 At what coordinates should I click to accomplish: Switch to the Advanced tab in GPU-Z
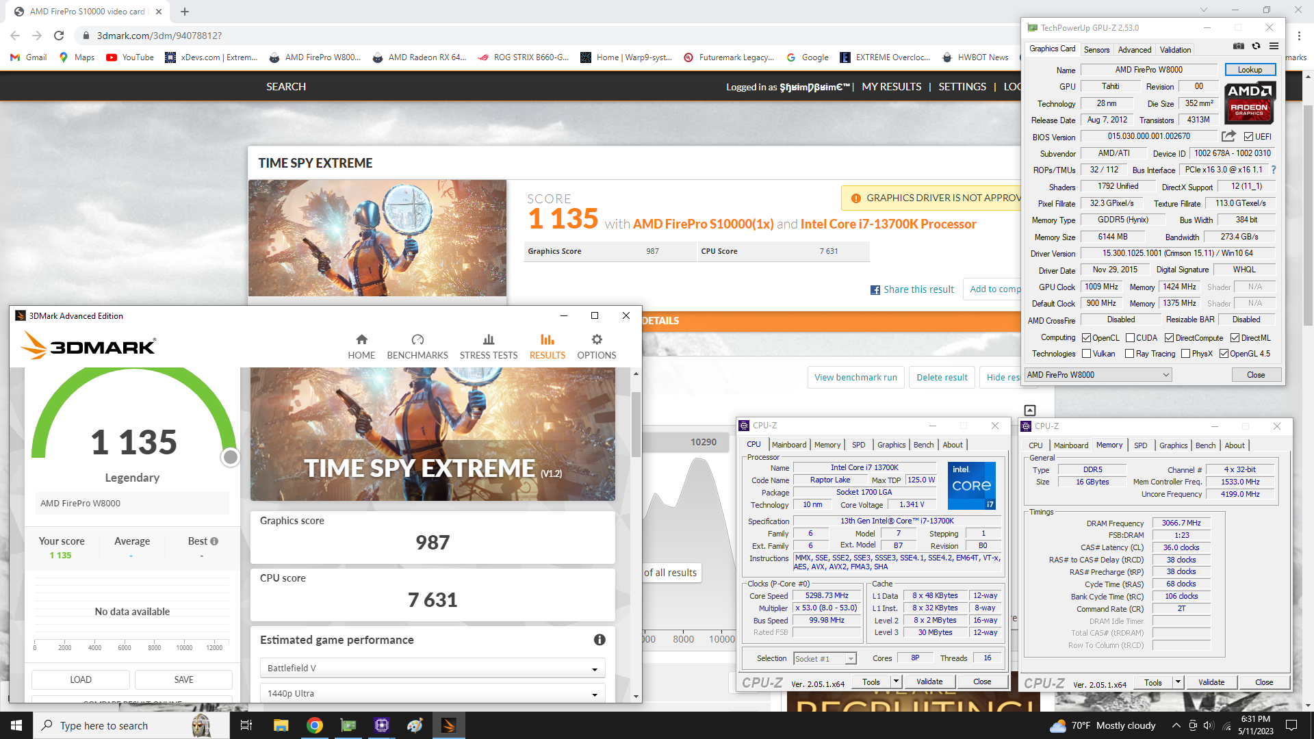(x=1135, y=50)
